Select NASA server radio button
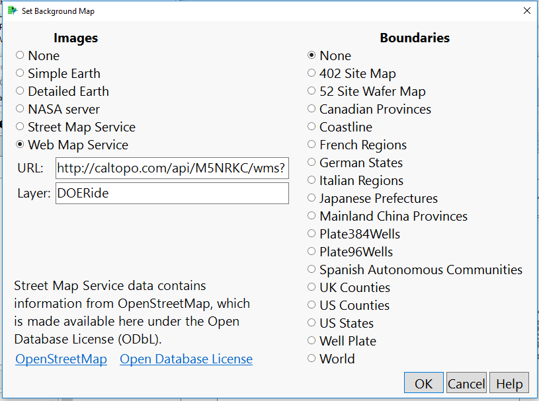Screen dimensions: 539x401 tap(20, 109)
